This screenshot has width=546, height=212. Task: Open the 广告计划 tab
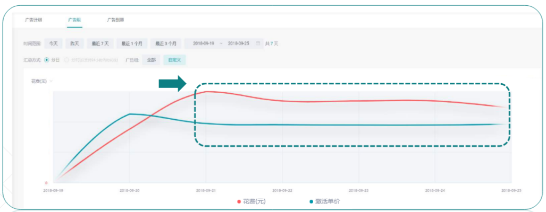tap(33, 20)
